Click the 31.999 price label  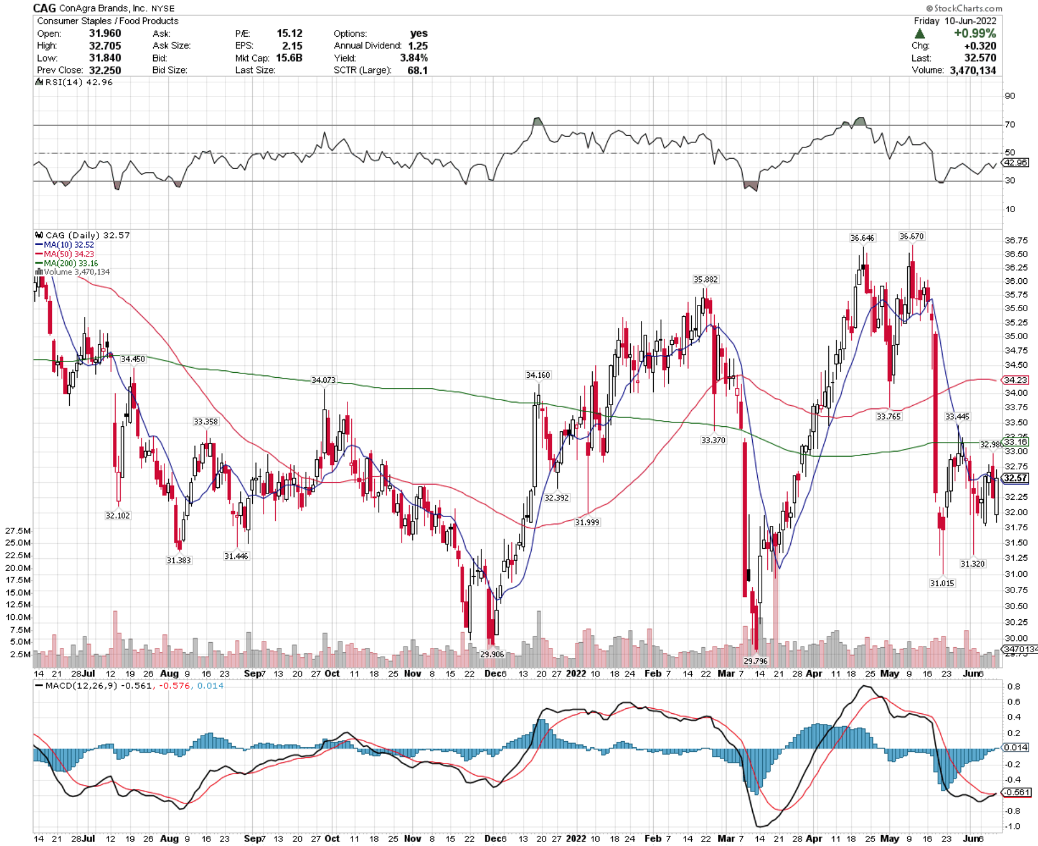coord(587,522)
